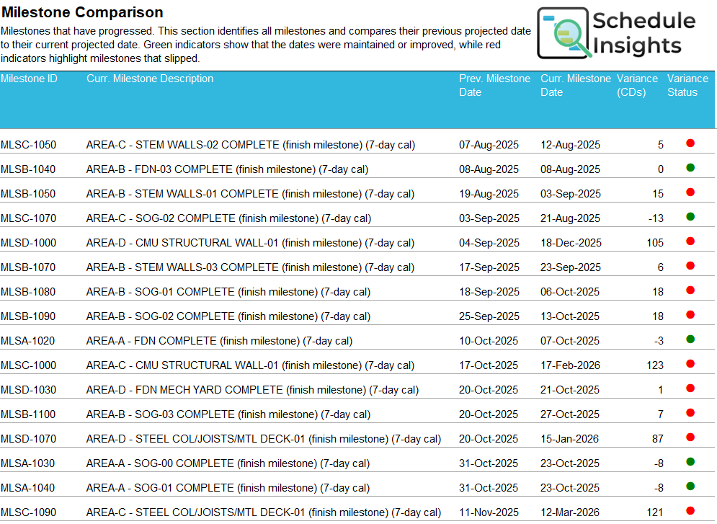Click the red variance dot for MLSC-1050
717x524 pixels.
[690, 143]
